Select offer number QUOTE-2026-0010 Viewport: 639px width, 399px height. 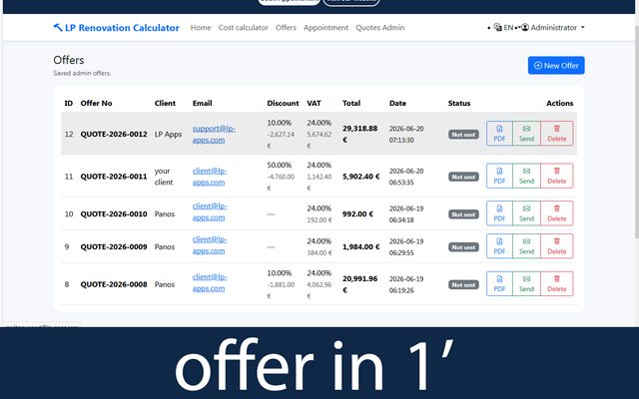coord(114,213)
